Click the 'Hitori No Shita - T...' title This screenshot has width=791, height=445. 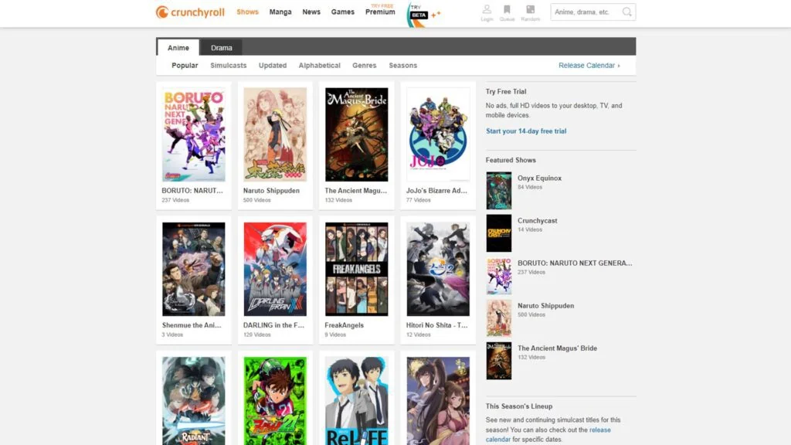pyautogui.click(x=437, y=325)
